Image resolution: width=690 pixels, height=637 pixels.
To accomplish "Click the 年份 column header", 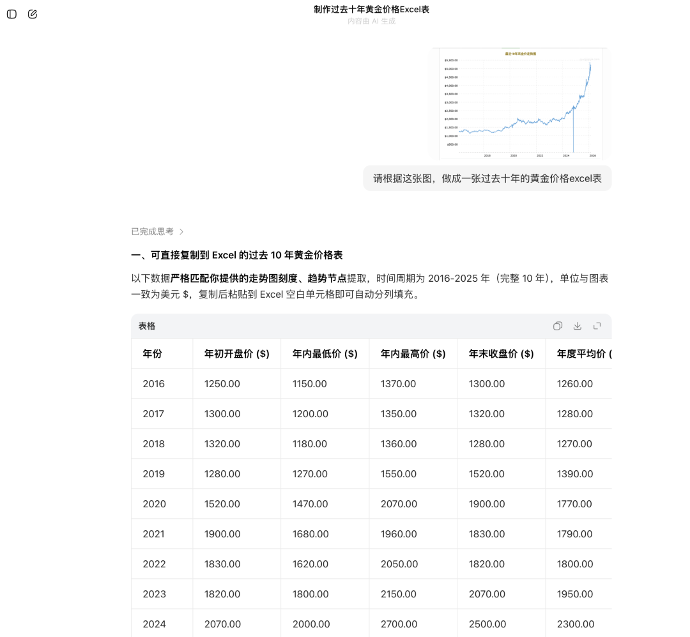I will (x=152, y=353).
